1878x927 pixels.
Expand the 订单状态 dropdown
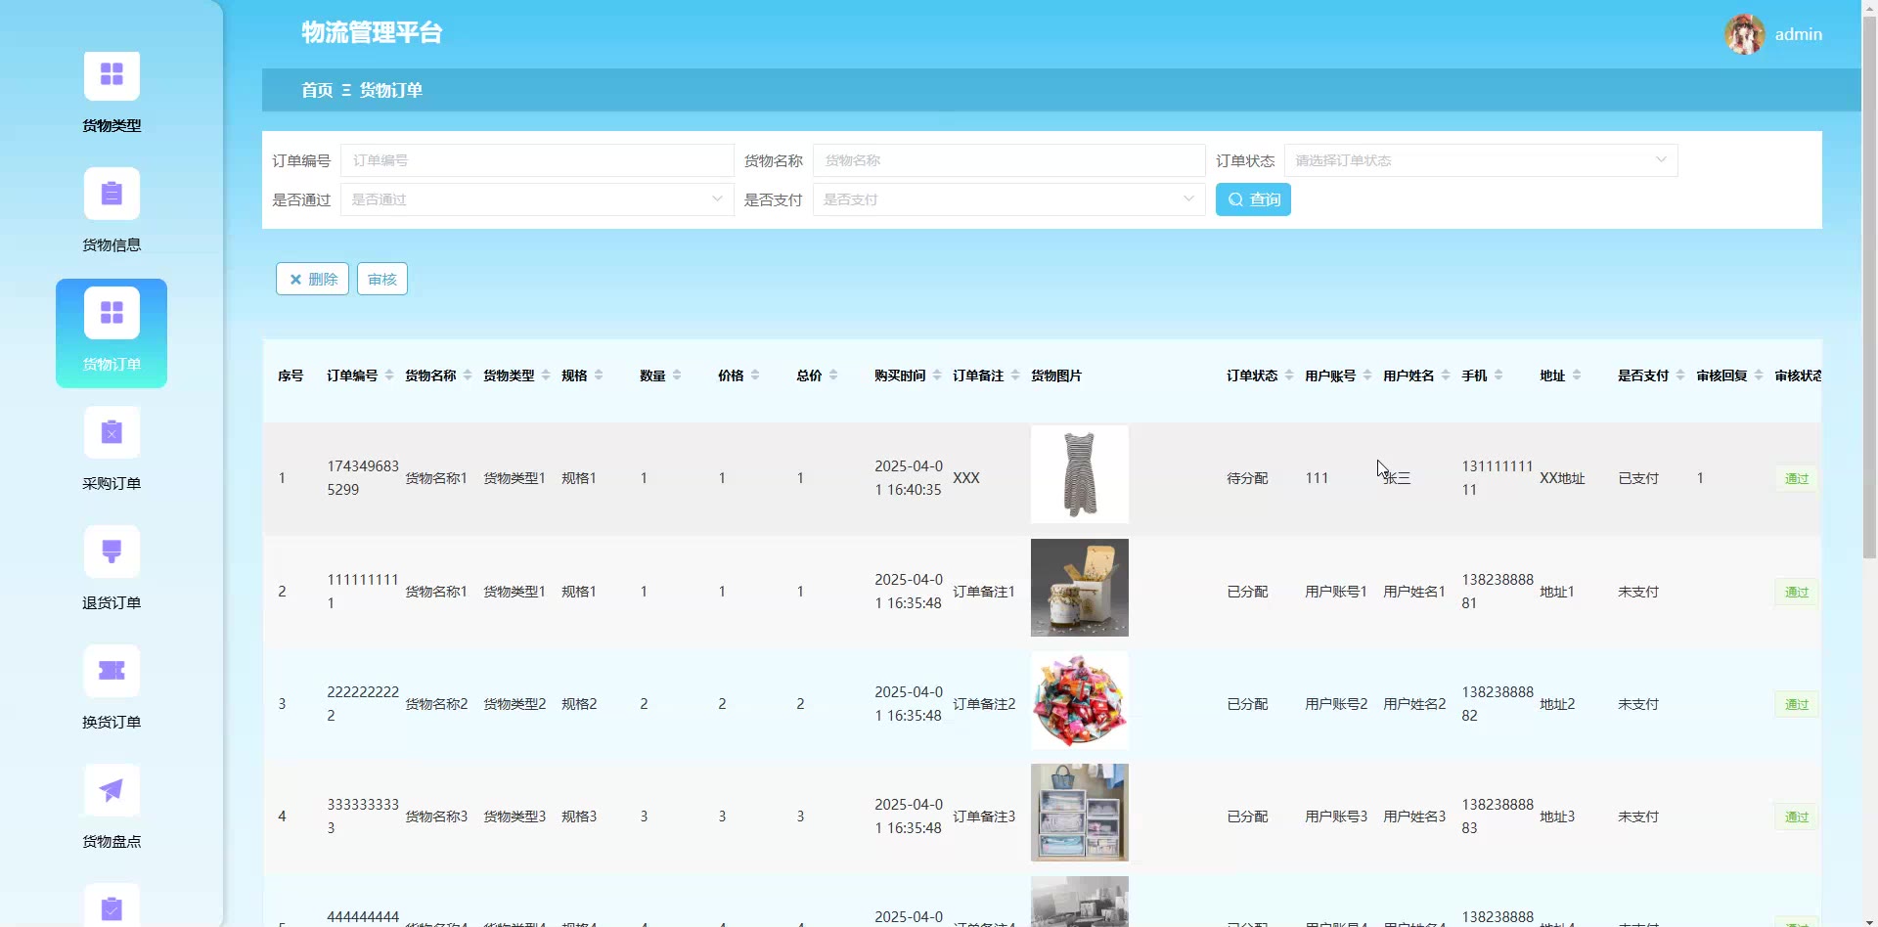tap(1480, 160)
